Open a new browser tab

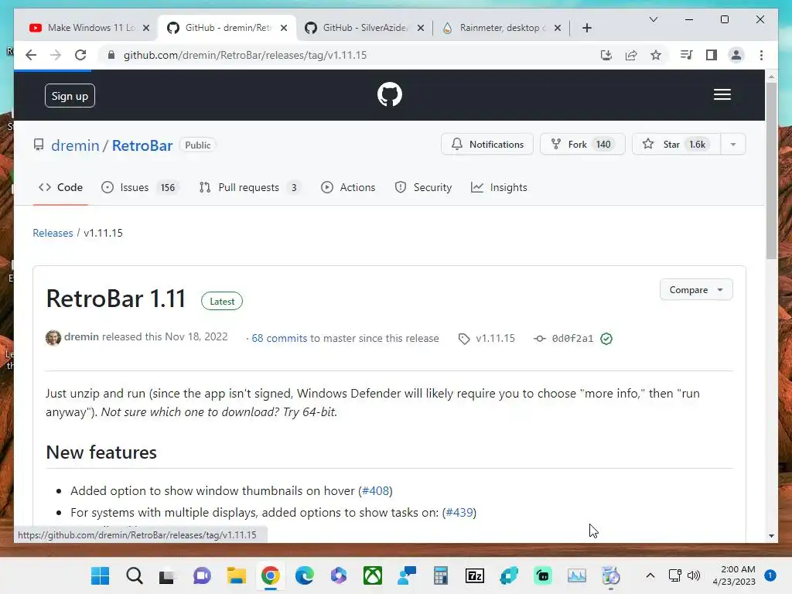click(587, 28)
